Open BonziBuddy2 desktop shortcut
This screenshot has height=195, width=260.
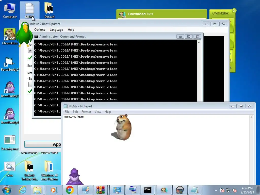coord(10,64)
